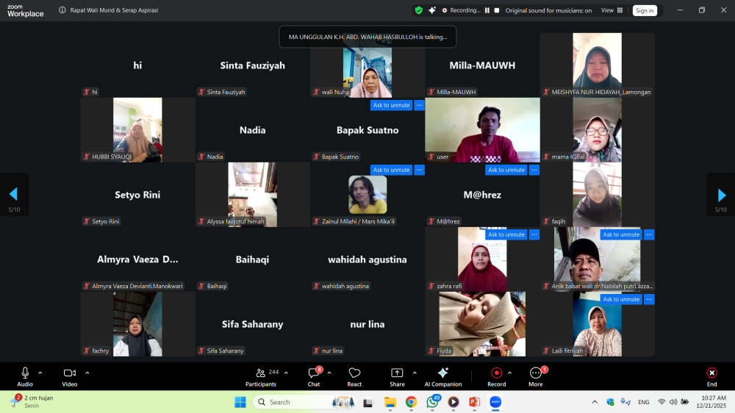Viewport: 735px width, 413px height.
Task: Click the taskbar Search box
Action: click(x=304, y=402)
